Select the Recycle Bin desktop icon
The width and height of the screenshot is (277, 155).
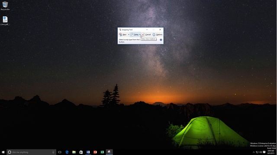[5, 6]
